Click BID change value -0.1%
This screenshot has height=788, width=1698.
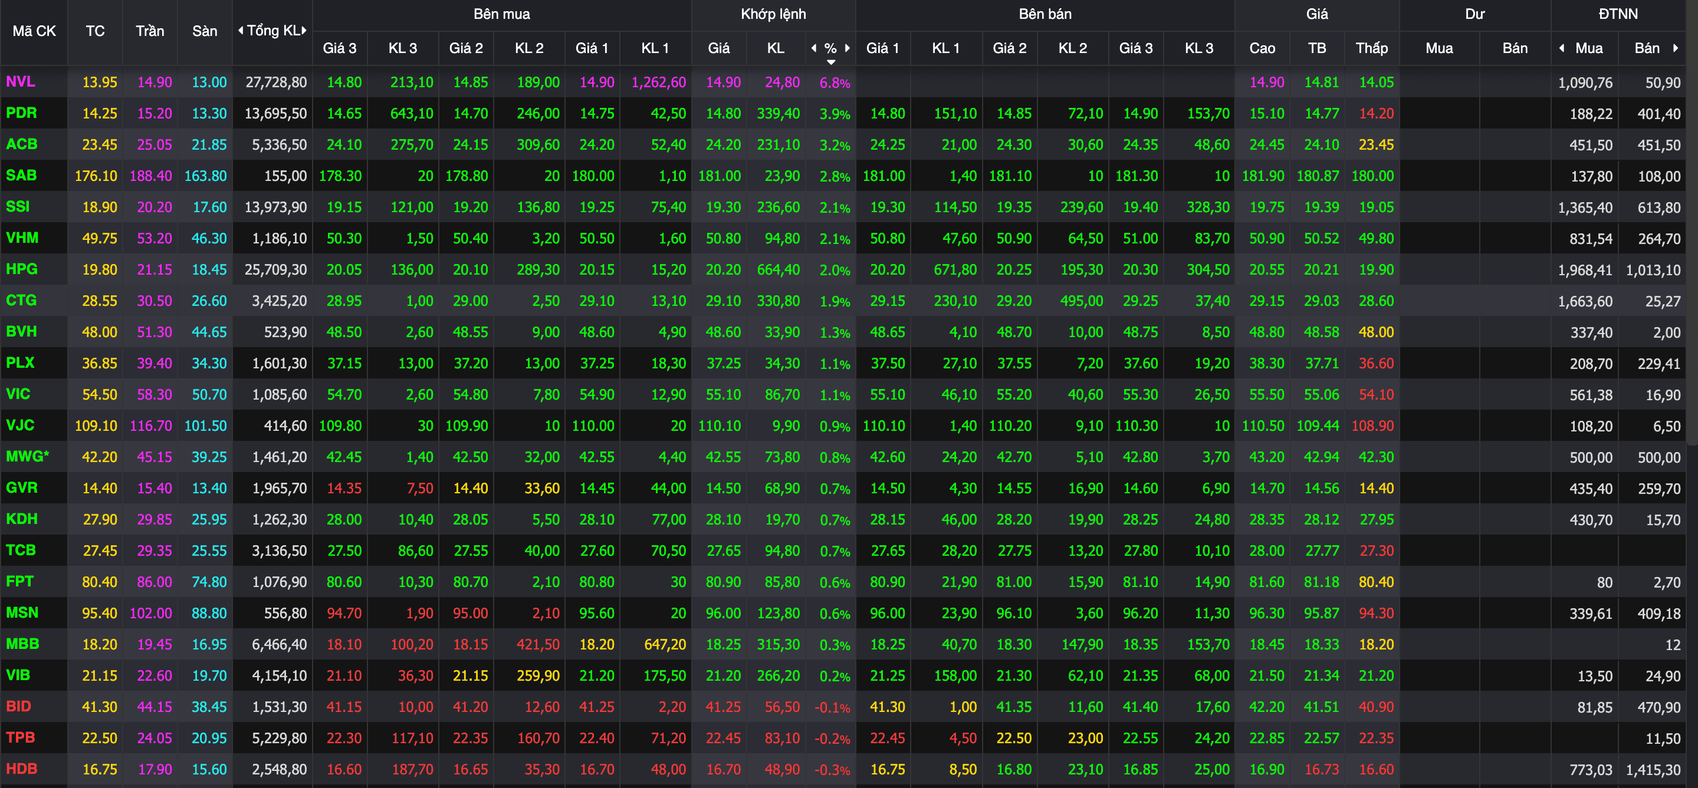[833, 708]
